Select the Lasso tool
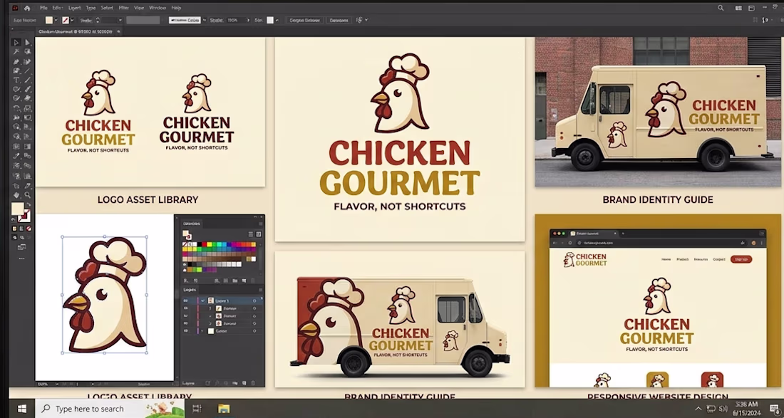Viewport: 784px width, 418px height. coord(28,51)
